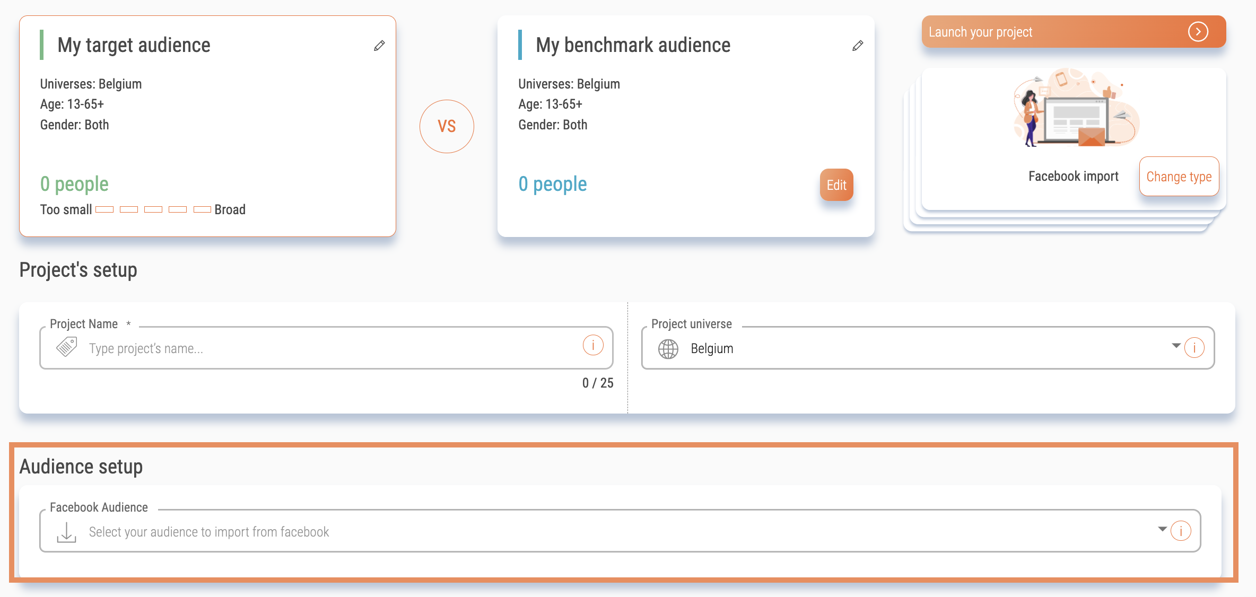The image size is (1256, 597).
Task: Edit target audience via pencil icon
Action: pos(379,46)
